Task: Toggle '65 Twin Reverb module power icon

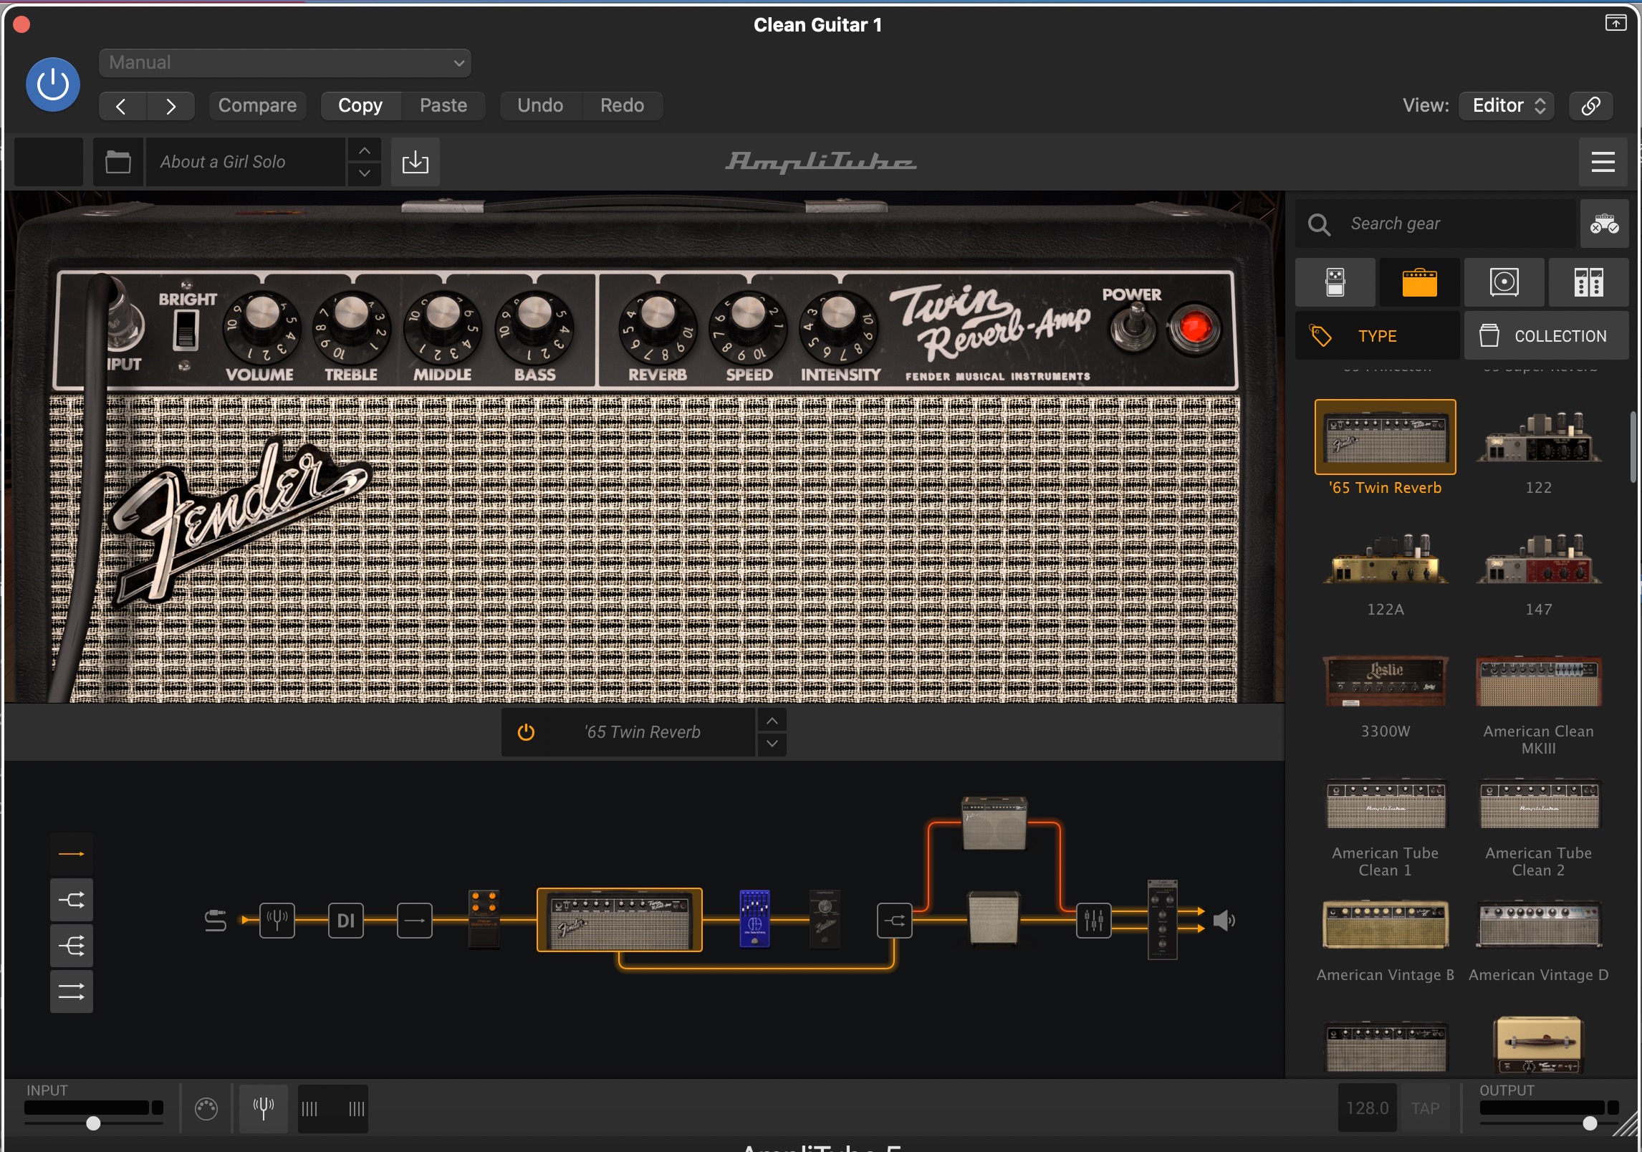Action: [x=526, y=732]
